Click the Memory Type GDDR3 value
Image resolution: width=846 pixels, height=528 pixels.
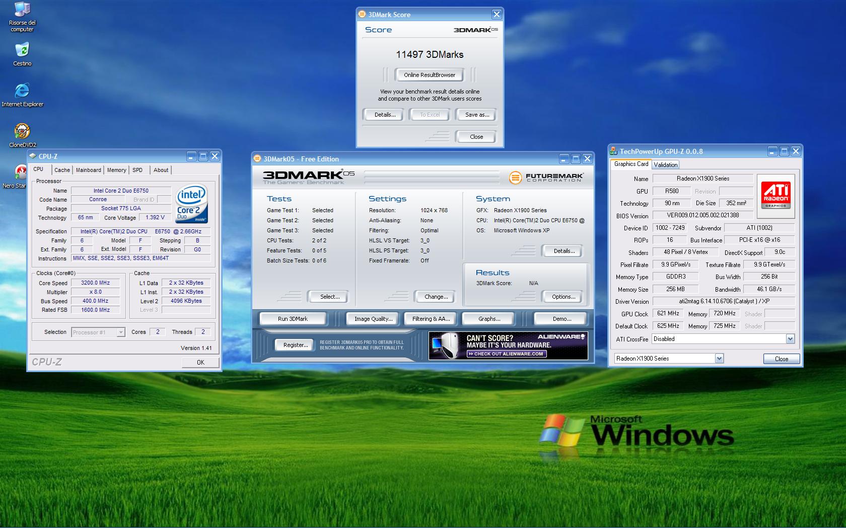click(675, 277)
